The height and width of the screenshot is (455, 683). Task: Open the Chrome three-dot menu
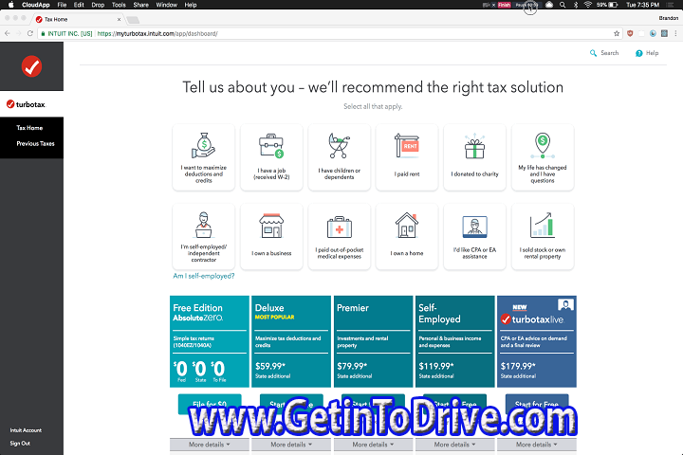tap(675, 33)
